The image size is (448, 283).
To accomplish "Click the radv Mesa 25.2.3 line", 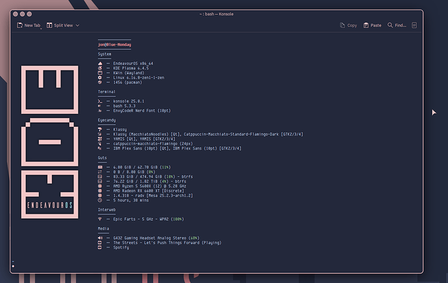I will [153, 196].
